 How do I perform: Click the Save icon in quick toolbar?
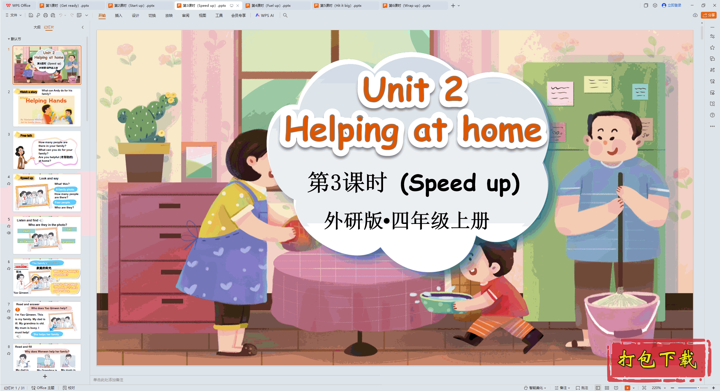click(x=31, y=15)
